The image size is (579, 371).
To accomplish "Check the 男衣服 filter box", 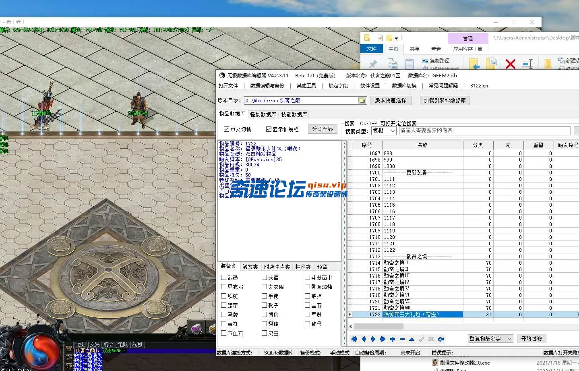I will (224, 287).
